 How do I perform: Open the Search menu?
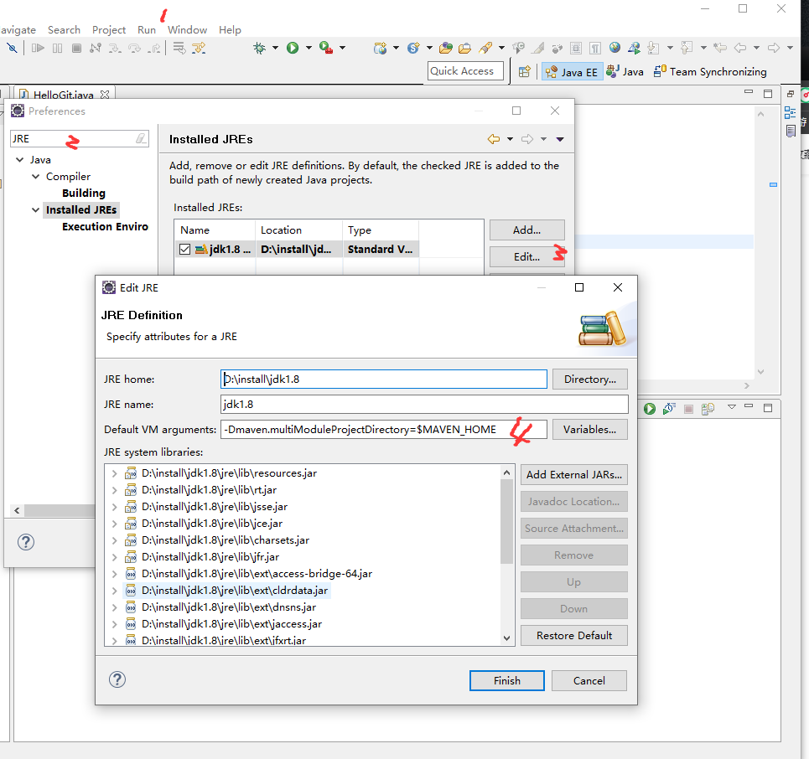point(64,30)
